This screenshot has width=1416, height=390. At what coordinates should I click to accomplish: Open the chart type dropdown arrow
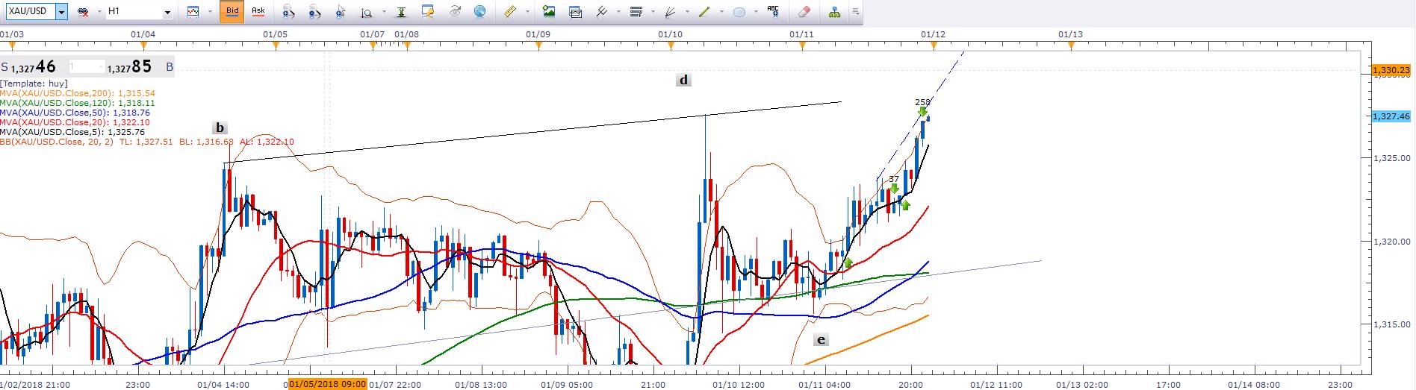(x=208, y=12)
